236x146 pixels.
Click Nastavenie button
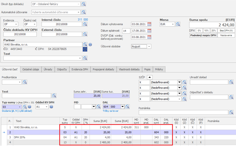pyautogui.click(x=226, y=35)
